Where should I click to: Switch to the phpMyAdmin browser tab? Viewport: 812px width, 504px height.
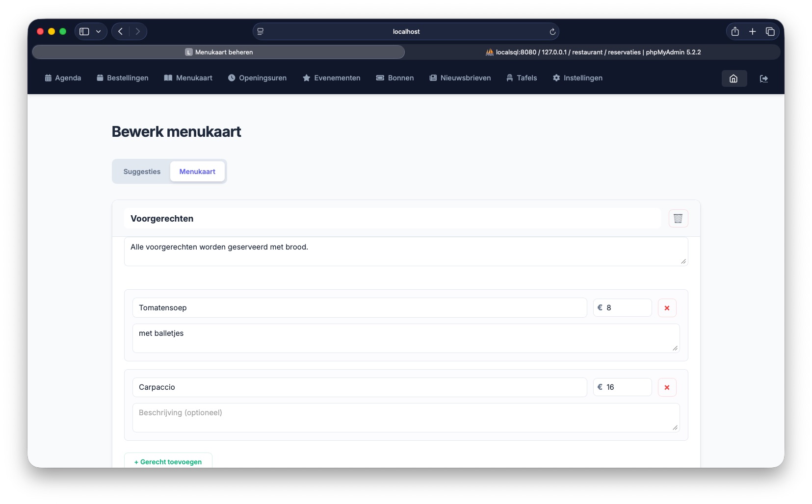coord(593,52)
